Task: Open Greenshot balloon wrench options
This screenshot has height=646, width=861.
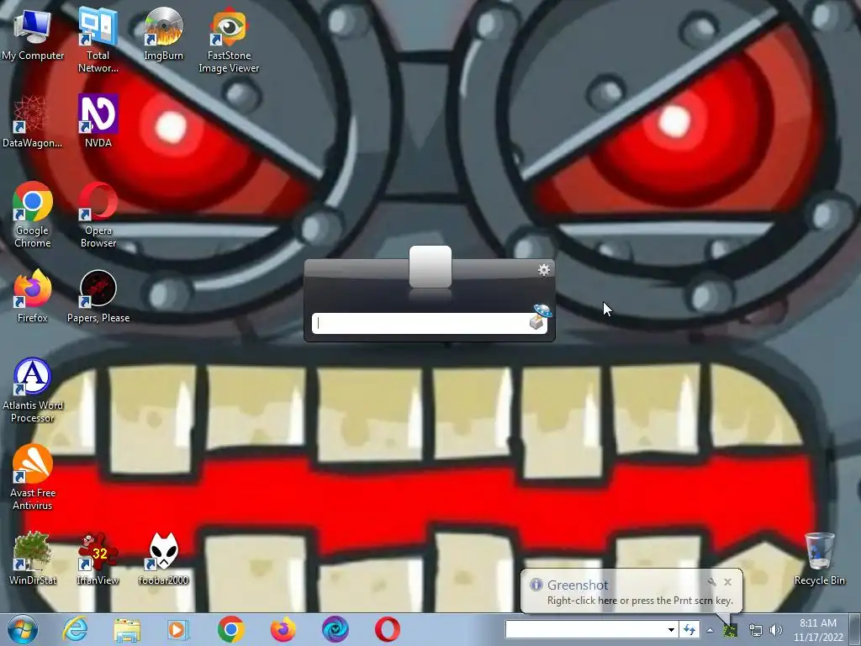Action: click(x=711, y=582)
